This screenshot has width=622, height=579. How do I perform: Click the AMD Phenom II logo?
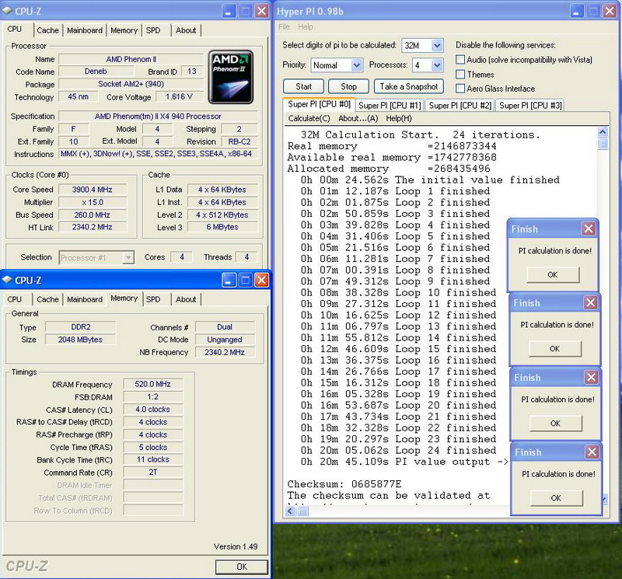pyautogui.click(x=231, y=78)
